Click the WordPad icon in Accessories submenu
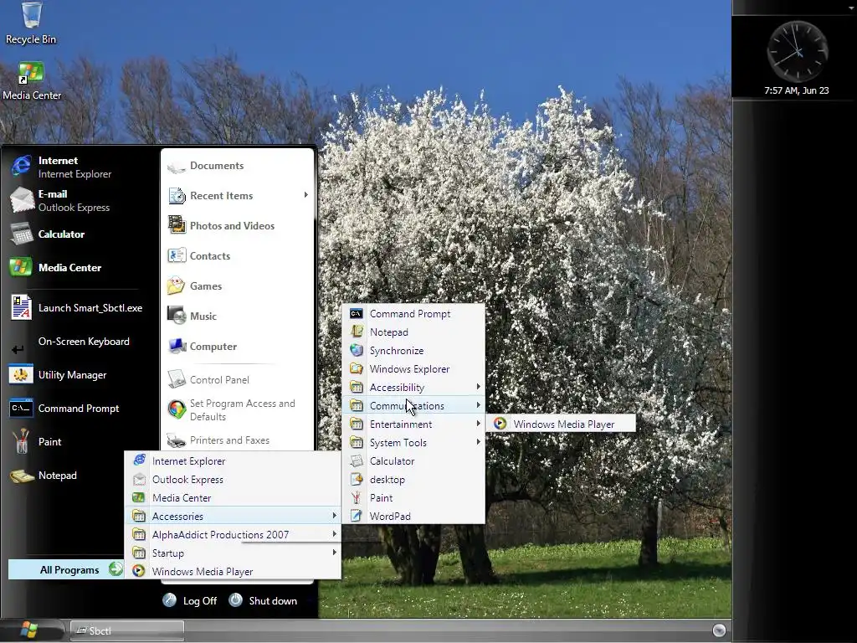This screenshot has height=643, width=857. tap(357, 516)
